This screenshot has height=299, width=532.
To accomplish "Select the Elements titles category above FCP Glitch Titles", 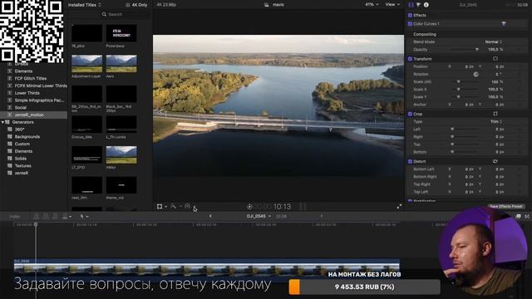I will [23, 71].
